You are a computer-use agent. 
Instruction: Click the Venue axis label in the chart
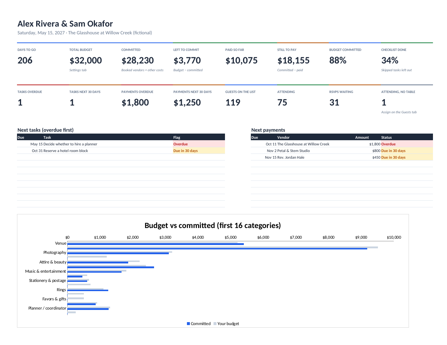click(61, 243)
